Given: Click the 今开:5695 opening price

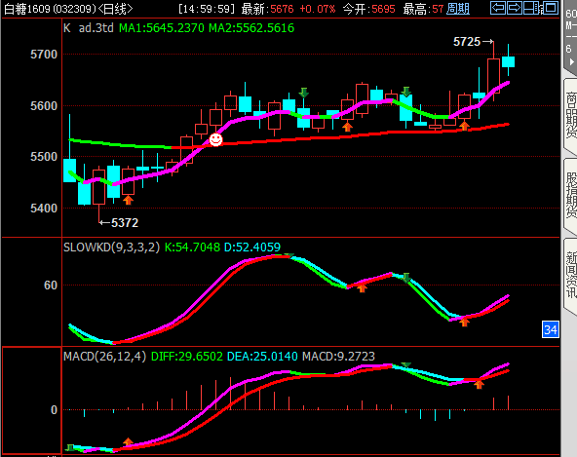Looking at the screenshot, I should point(368,9).
